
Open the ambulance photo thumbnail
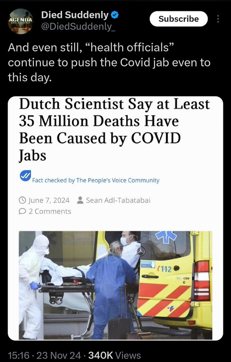pos(116,285)
